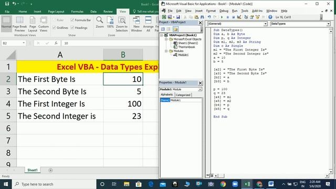The width and height of the screenshot is (336, 189).
Task: Open the Module1 properties object dropdown
Action: (x=199, y=89)
